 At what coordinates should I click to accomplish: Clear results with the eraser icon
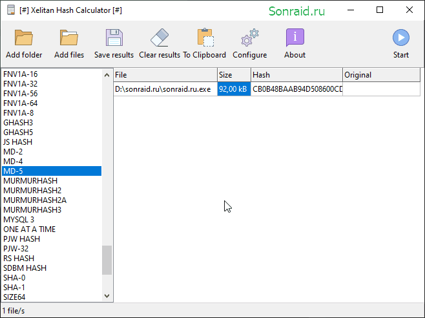click(x=160, y=37)
